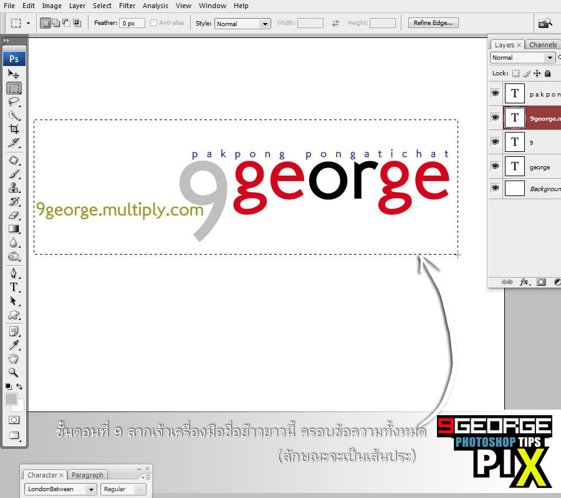The height and width of the screenshot is (498, 561).
Task: Select the Notes tool
Action: (x=14, y=332)
